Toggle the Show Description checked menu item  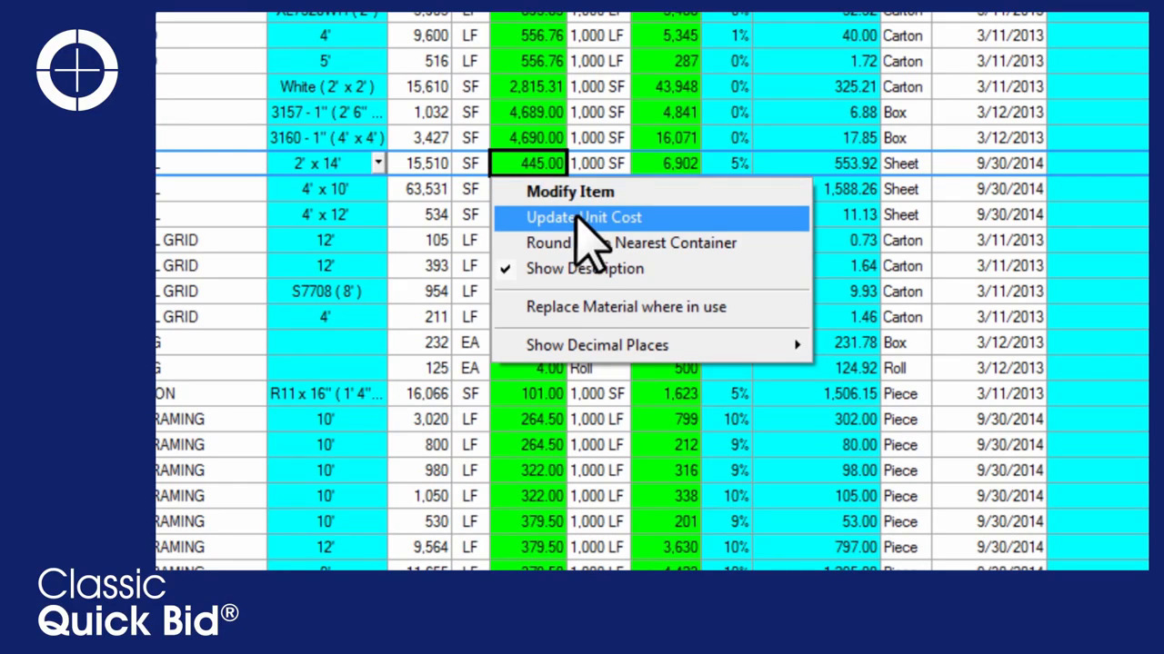point(651,268)
